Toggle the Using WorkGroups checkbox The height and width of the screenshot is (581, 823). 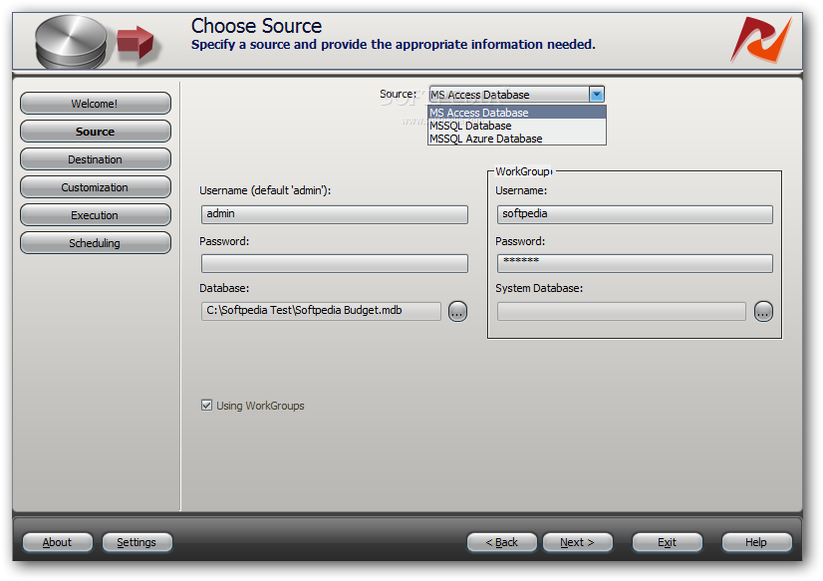(x=206, y=406)
